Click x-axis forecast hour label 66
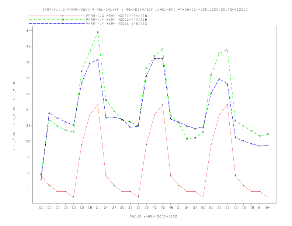292x226 pixels. tap(219, 208)
